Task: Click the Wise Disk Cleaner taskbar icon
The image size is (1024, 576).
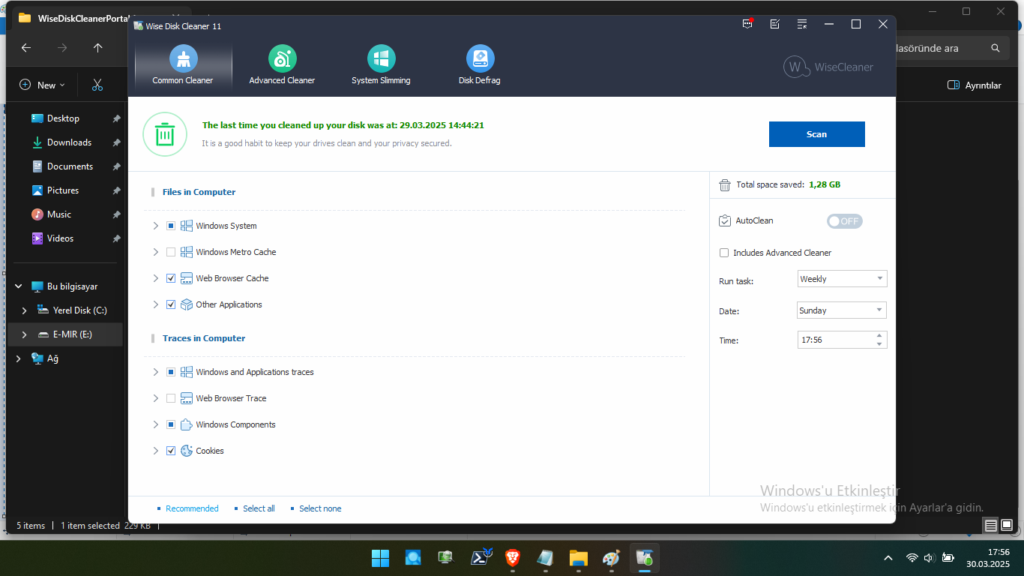Action: click(644, 558)
